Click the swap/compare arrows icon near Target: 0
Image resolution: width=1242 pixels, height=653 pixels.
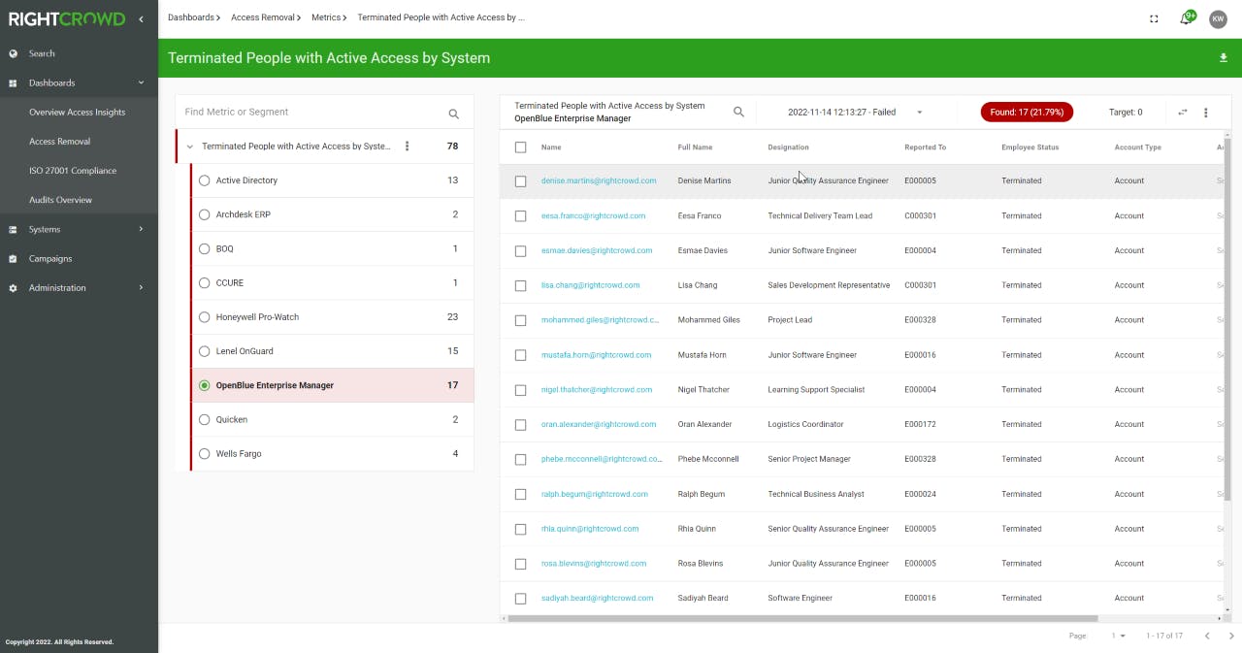(1182, 112)
